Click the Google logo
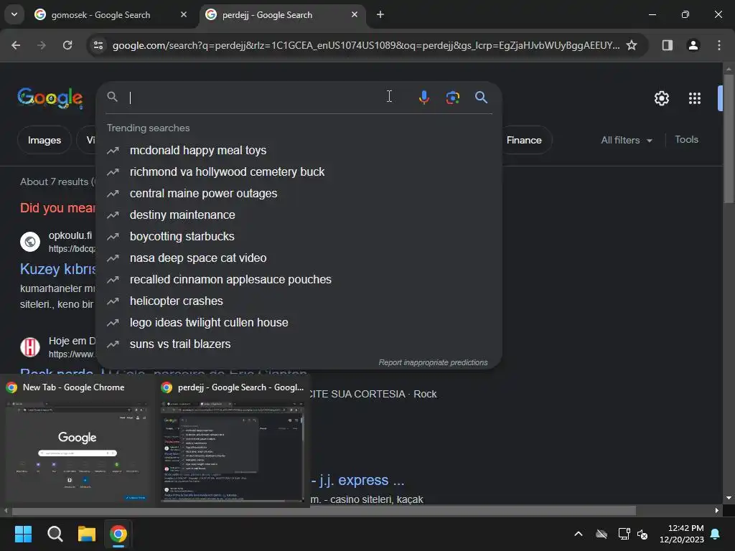This screenshot has width=735, height=551. (50, 98)
